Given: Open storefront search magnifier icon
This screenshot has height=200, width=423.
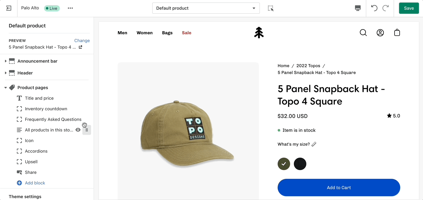Looking at the screenshot, I should (363, 33).
